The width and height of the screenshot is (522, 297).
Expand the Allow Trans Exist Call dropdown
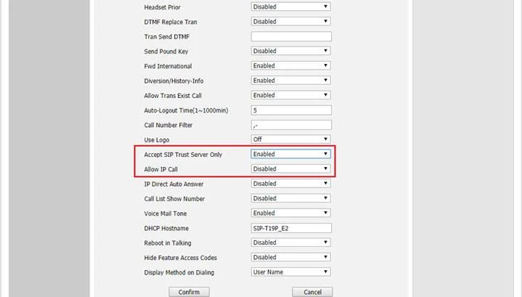290,95
